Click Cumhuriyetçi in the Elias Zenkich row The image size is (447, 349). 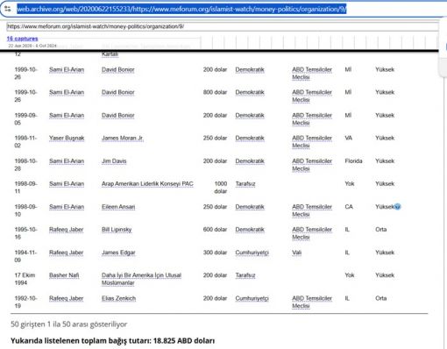(252, 298)
